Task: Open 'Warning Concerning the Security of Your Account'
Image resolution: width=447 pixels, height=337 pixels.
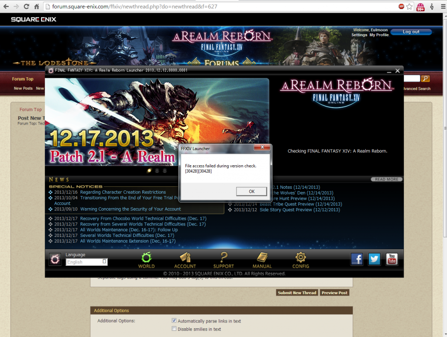Action: point(131,209)
